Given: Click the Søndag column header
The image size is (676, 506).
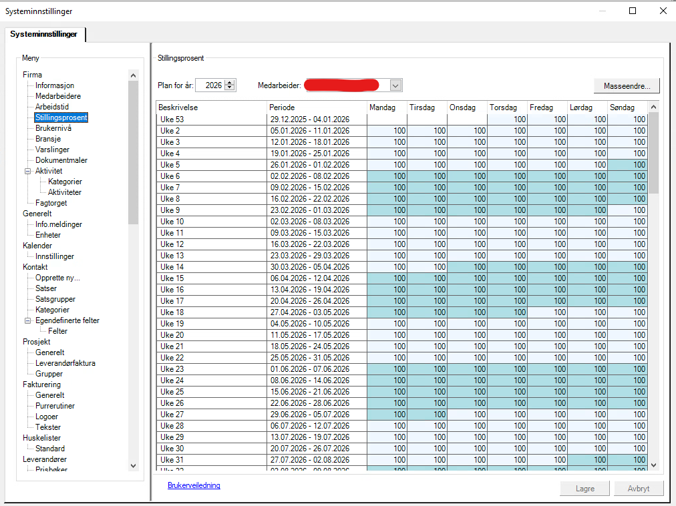Looking at the screenshot, I should 627,107.
